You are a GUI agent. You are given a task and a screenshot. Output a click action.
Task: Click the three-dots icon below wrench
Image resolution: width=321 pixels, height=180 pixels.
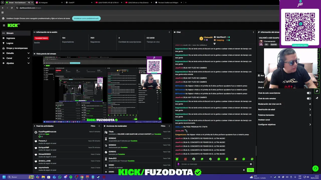(317, 98)
